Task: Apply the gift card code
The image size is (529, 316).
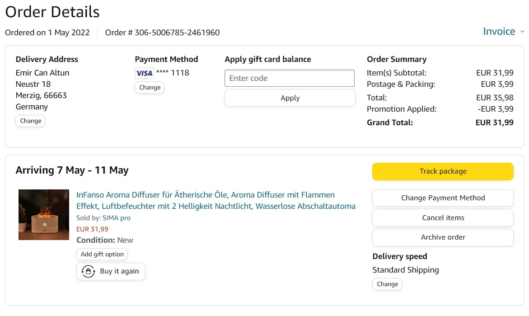Action: [290, 98]
